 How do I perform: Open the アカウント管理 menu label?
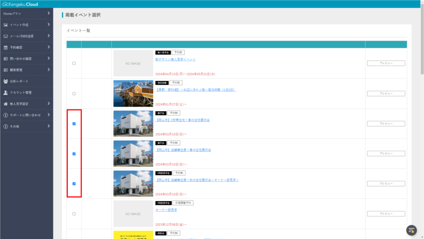click(x=21, y=93)
